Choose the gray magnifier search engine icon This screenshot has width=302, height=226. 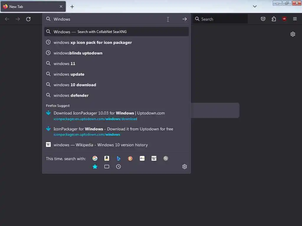pyautogui.click(x=166, y=158)
